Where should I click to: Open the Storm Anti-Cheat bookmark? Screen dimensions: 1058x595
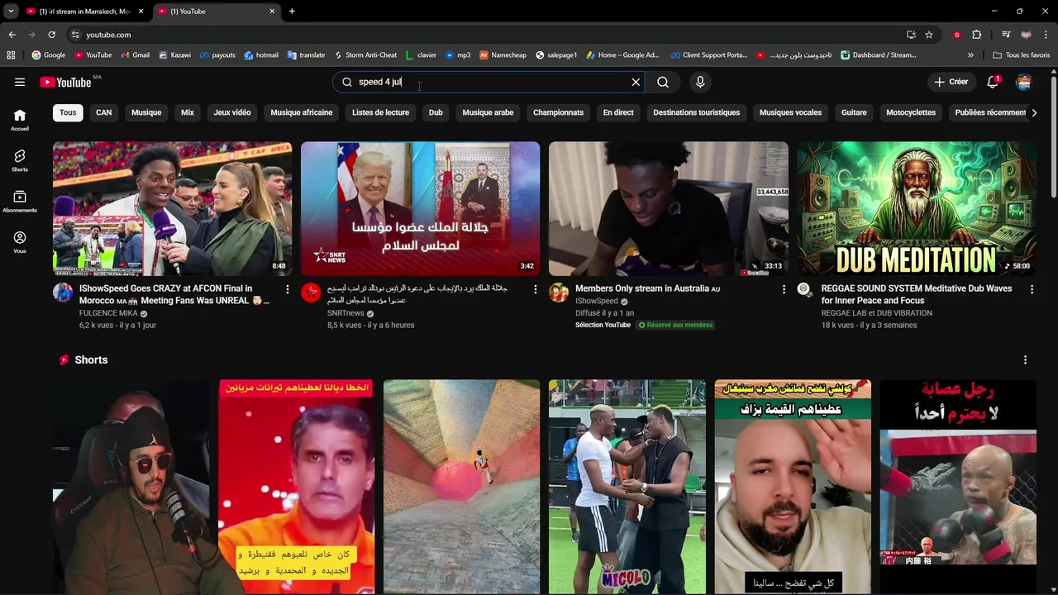click(x=365, y=55)
